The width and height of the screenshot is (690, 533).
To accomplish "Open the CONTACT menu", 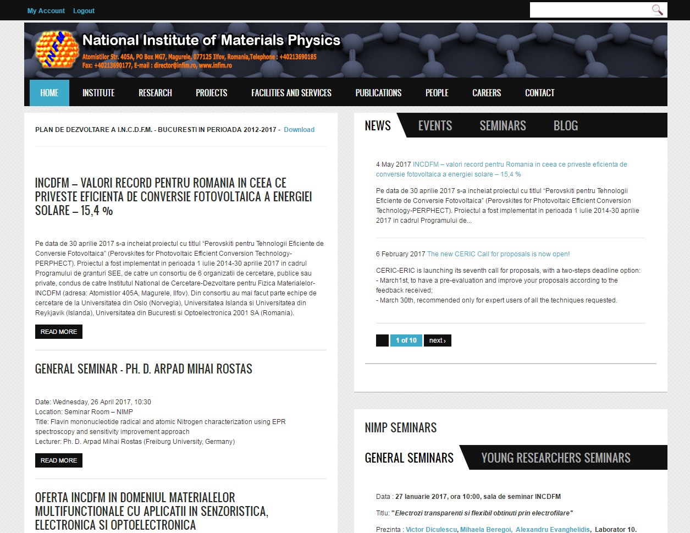I will pos(540,93).
